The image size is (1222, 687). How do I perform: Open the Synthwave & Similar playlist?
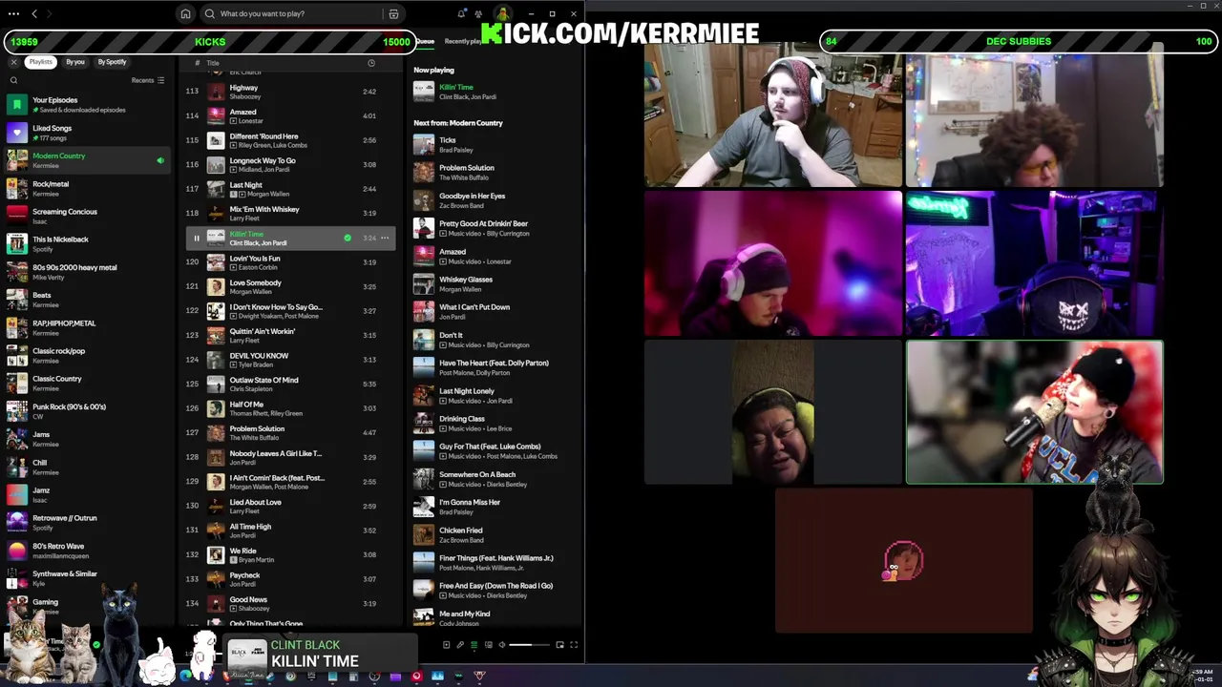pos(91,578)
